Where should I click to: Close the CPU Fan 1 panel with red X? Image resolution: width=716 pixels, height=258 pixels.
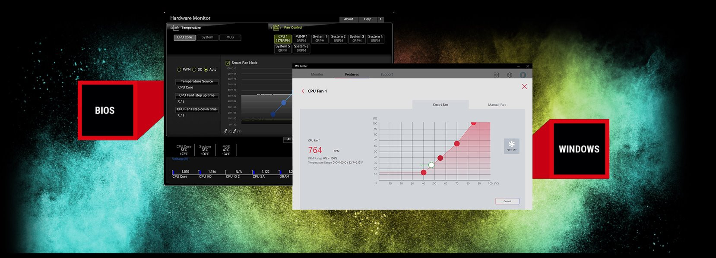pyautogui.click(x=524, y=86)
